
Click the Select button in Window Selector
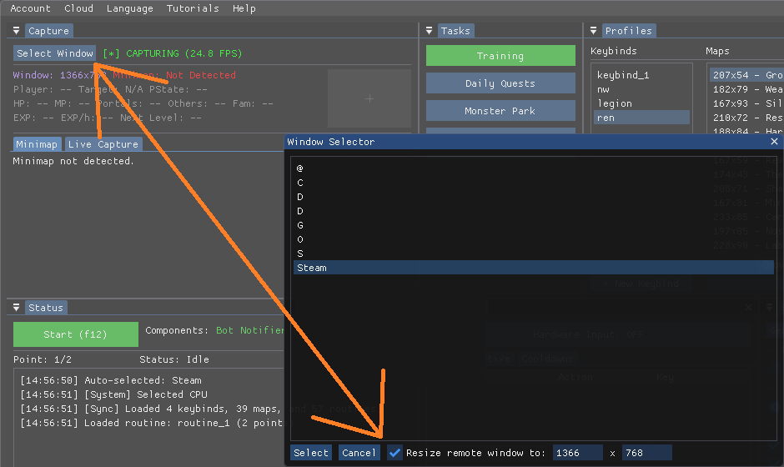coord(311,453)
